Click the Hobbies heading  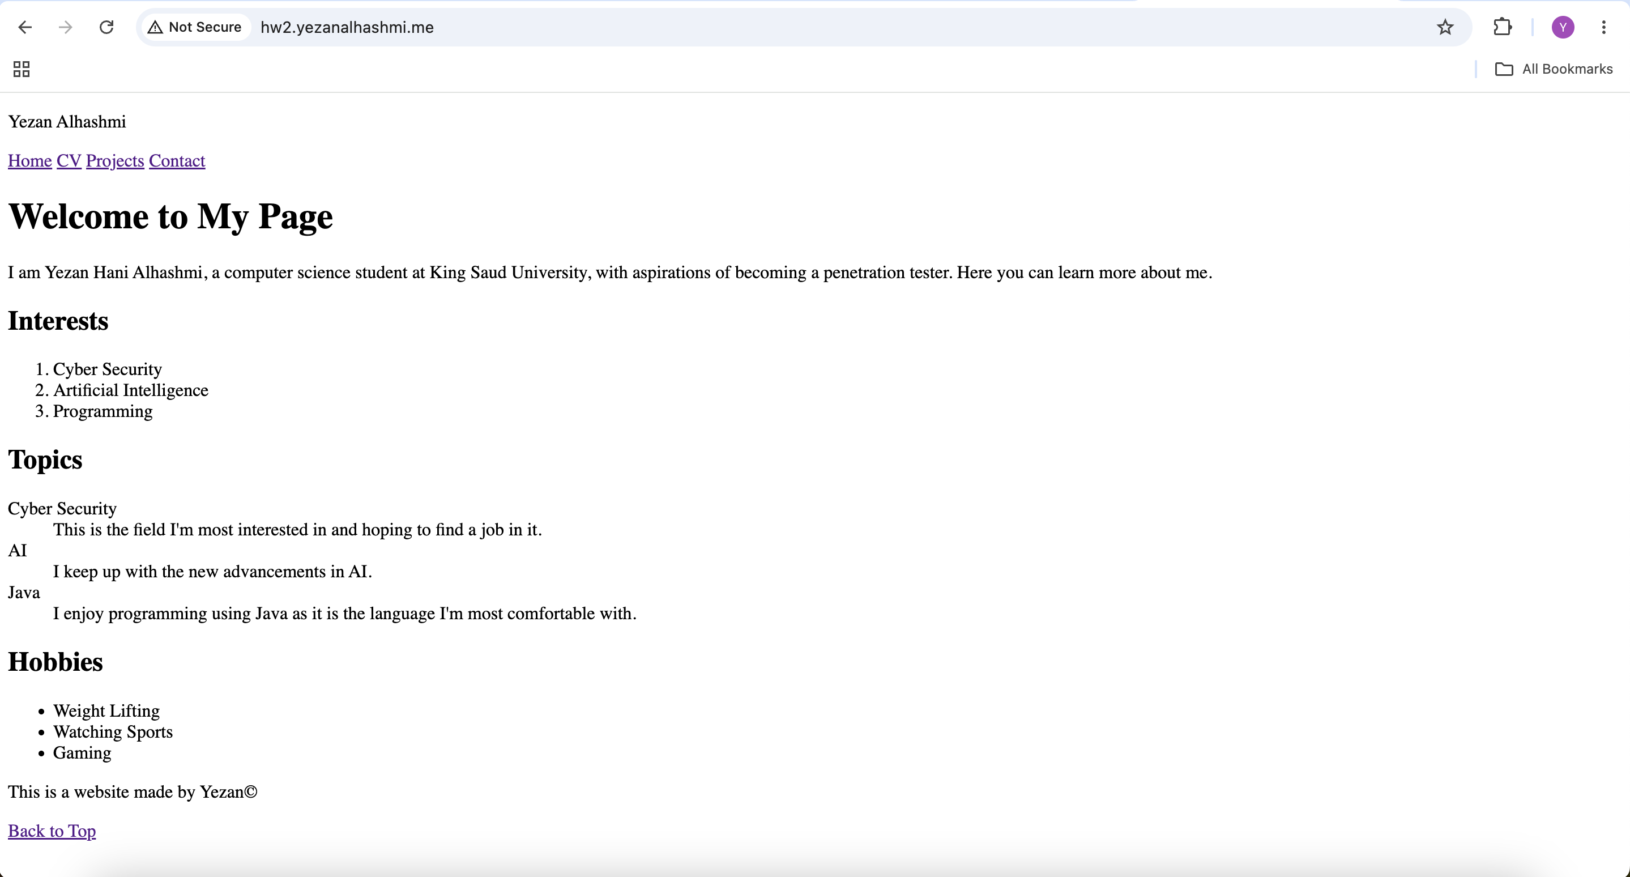tap(55, 662)
